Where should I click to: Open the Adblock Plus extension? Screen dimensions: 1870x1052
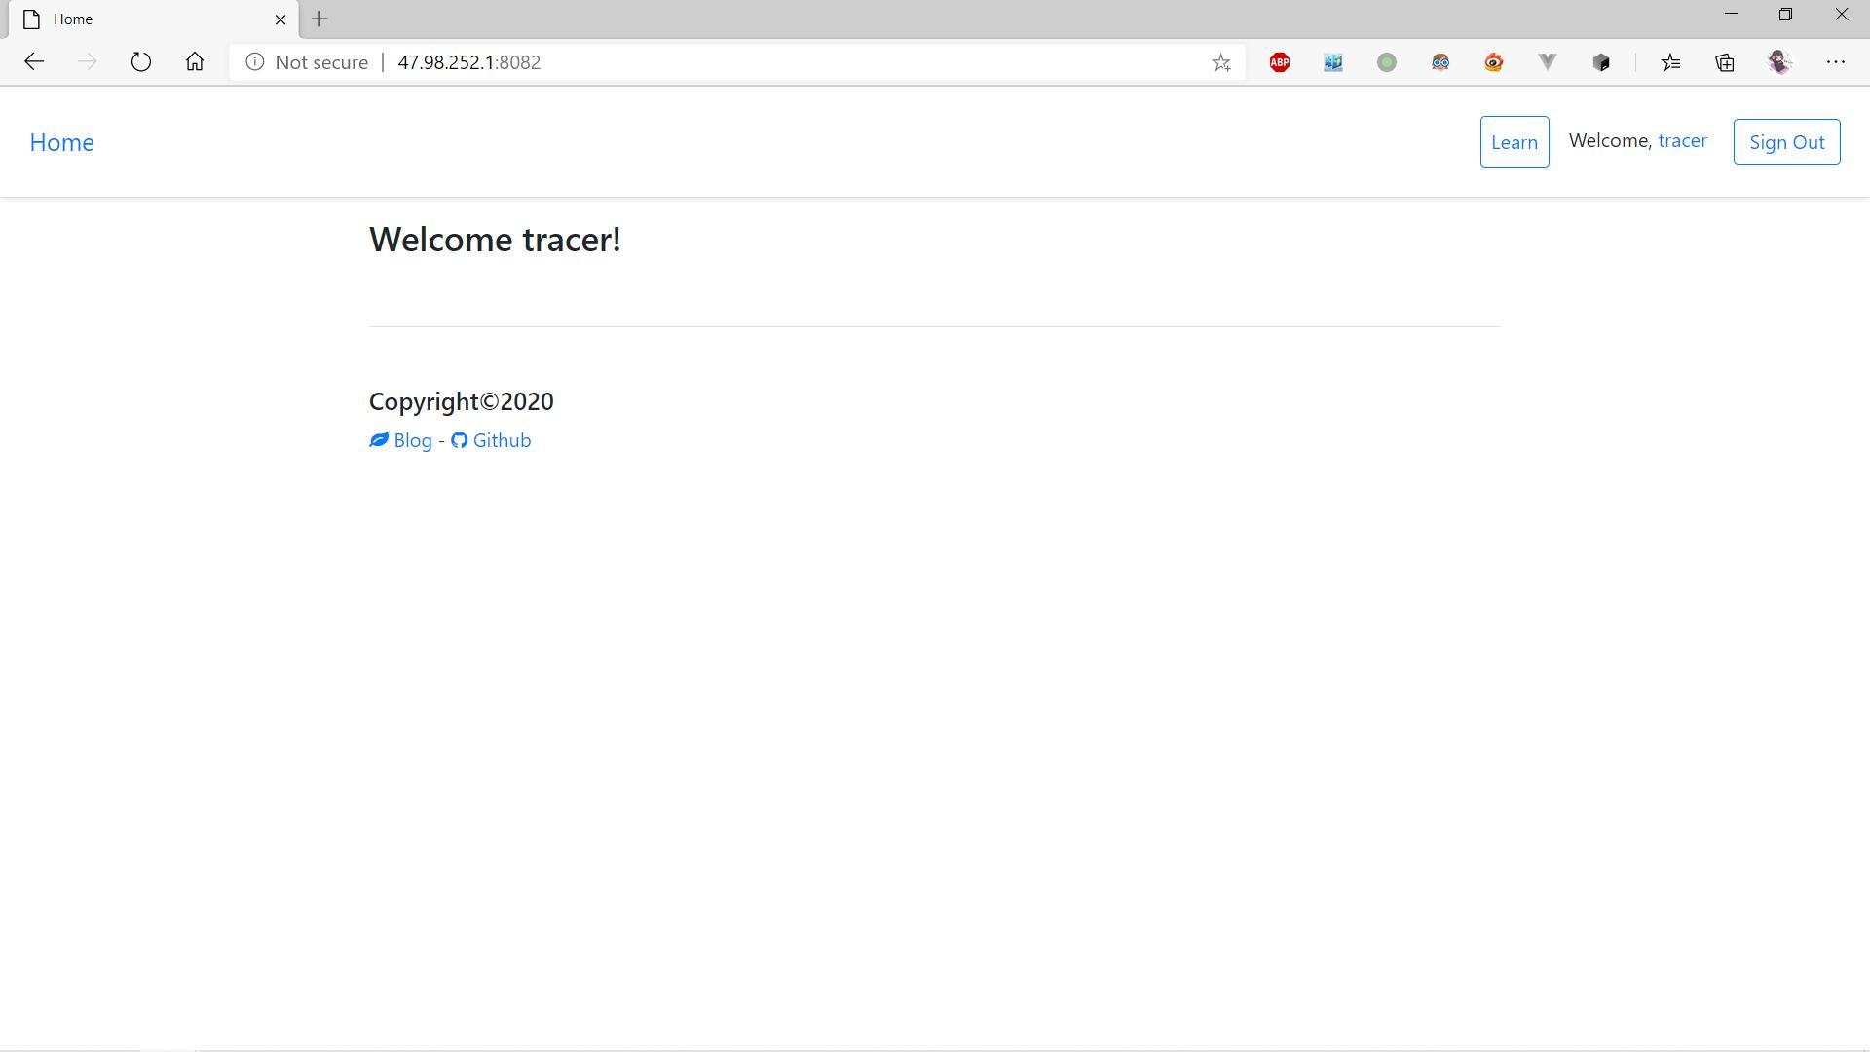coord(1280,62)
